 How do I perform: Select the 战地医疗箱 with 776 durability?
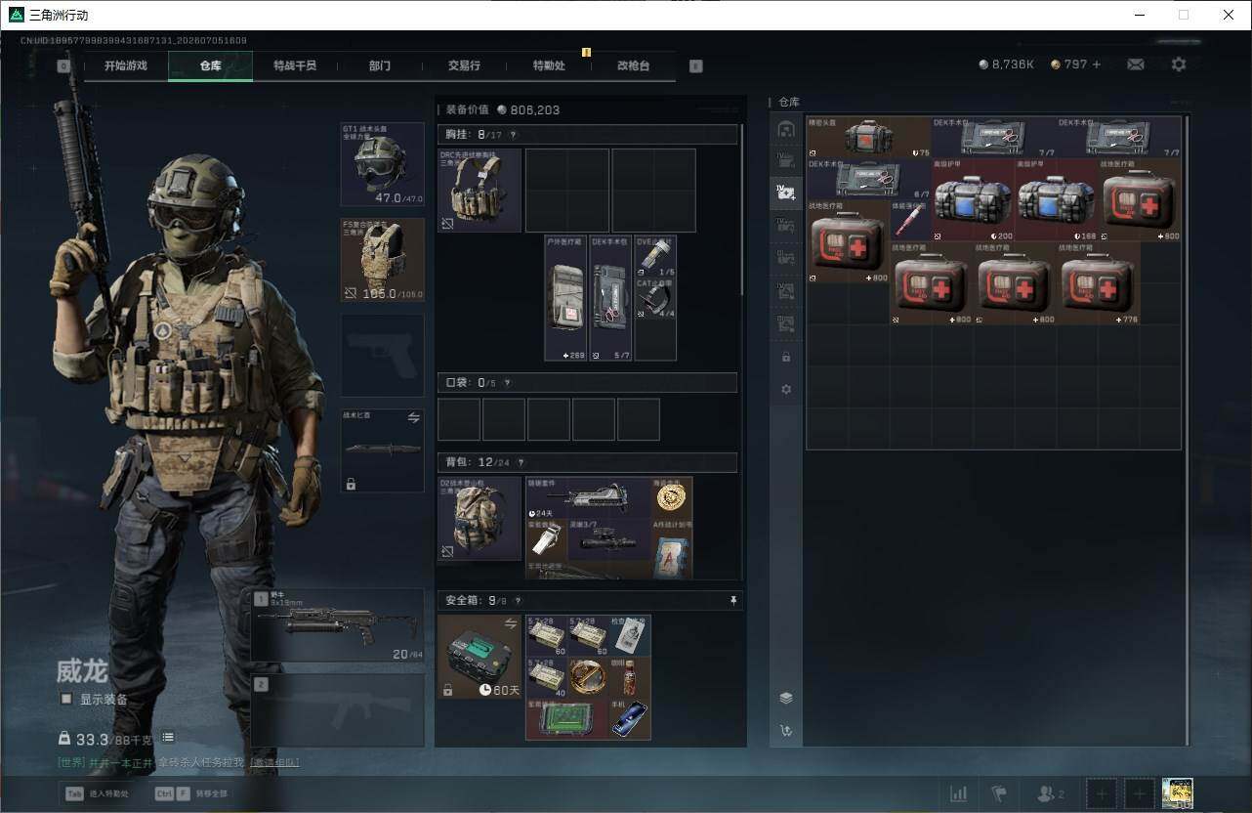click(1099, 283)
